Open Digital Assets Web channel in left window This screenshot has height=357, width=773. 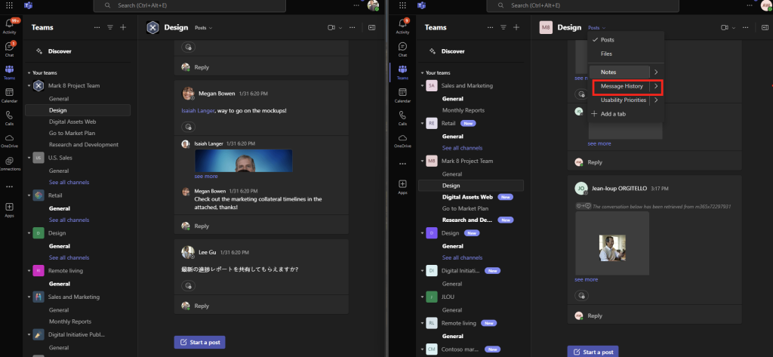tap(72, 122)
